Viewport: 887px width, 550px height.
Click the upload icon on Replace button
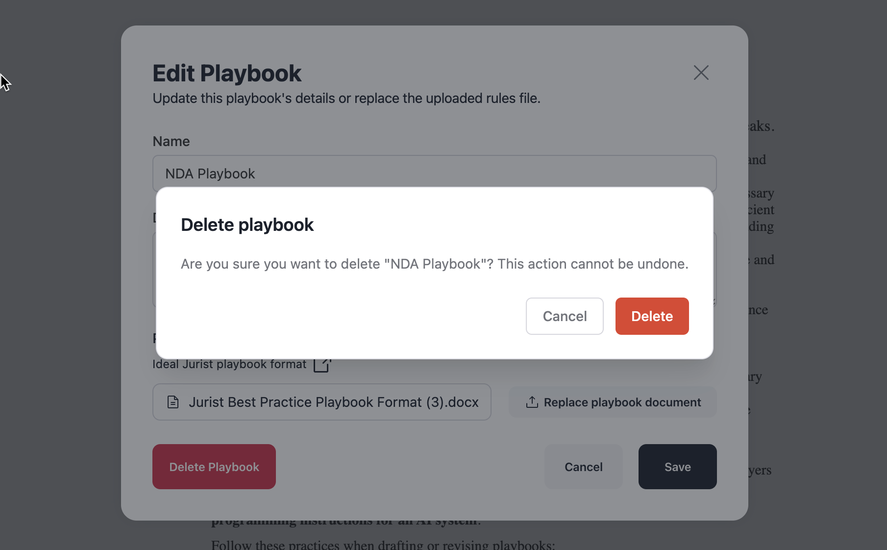532,402
